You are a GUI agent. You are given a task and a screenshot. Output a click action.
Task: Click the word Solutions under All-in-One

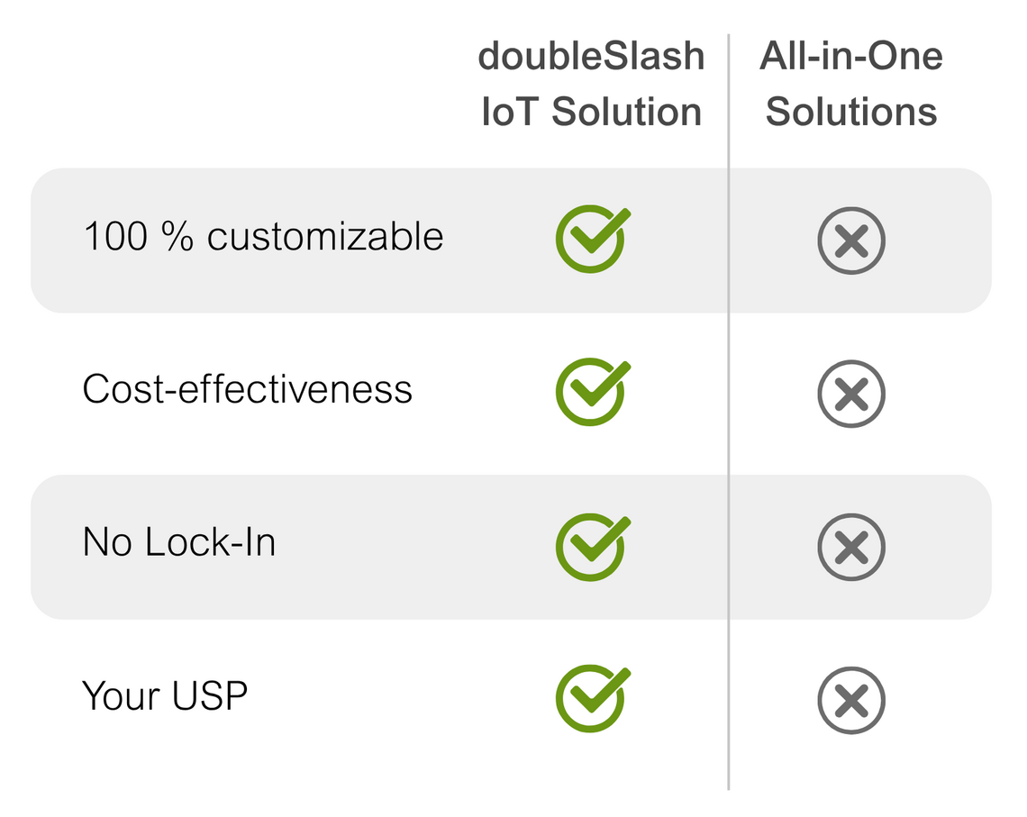(x=851, y=113)
